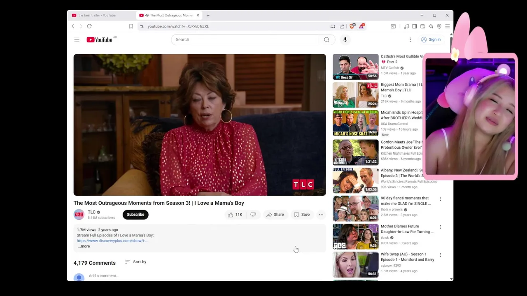The width and height of the screenshot is (527, 296).
Task: Open Micah Ends Up in Hospital thumbnail
Action: pos(356,123)
